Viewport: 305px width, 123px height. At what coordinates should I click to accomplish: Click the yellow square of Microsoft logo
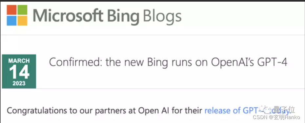22,21
